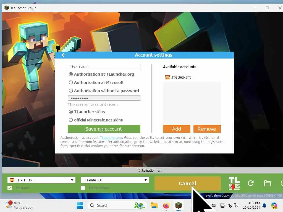Click the muted volume tray icon

click(x=230, y=205)
